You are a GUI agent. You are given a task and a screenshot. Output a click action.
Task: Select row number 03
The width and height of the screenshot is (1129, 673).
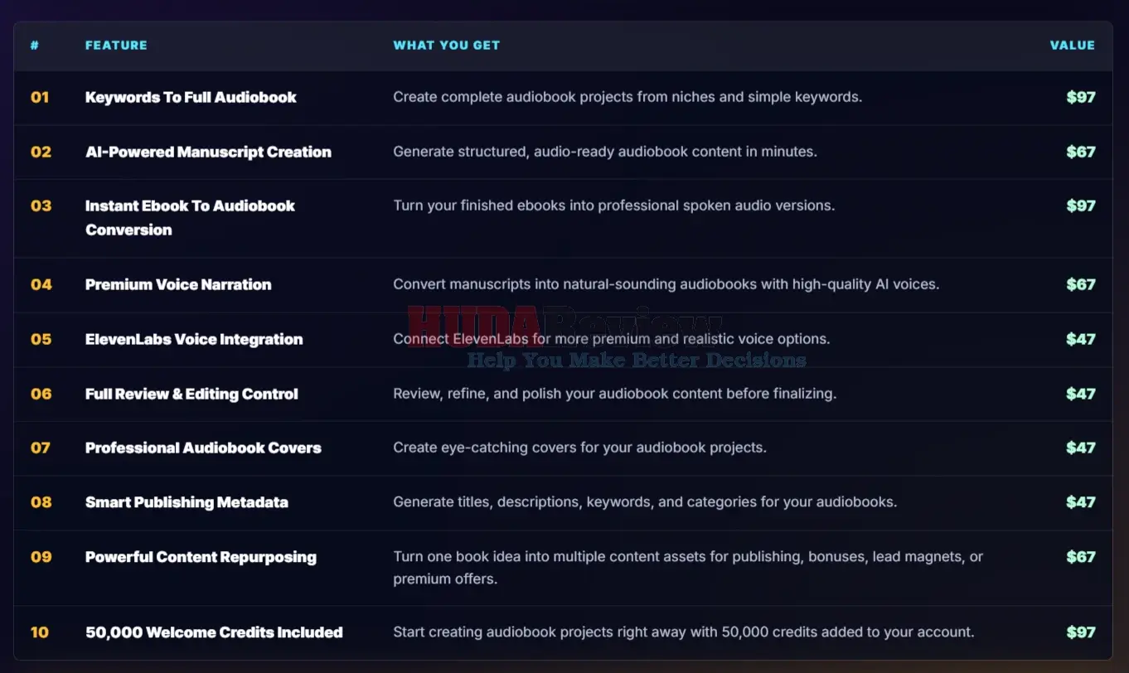coord(41,206)
